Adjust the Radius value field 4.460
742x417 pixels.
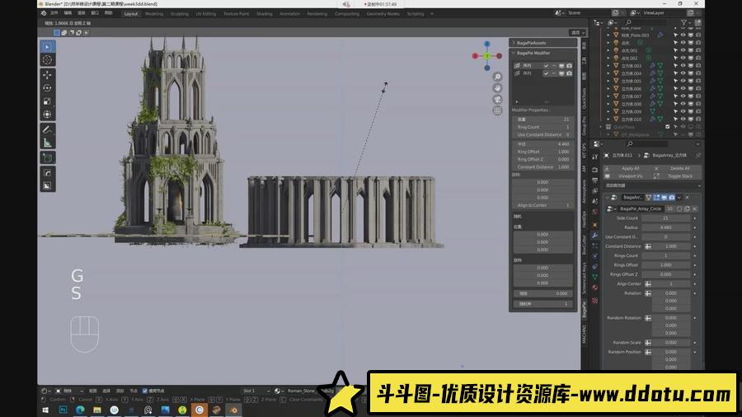[x=665, y=227]
